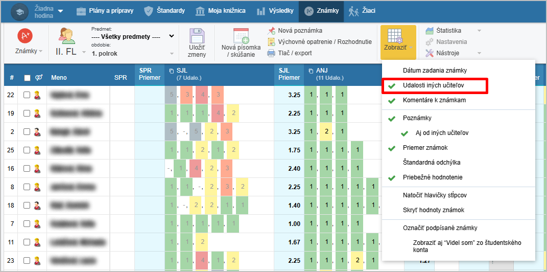Click student avatar icon in row 22
The width and height of the screenshot is (547, 272).
[37, 95]
